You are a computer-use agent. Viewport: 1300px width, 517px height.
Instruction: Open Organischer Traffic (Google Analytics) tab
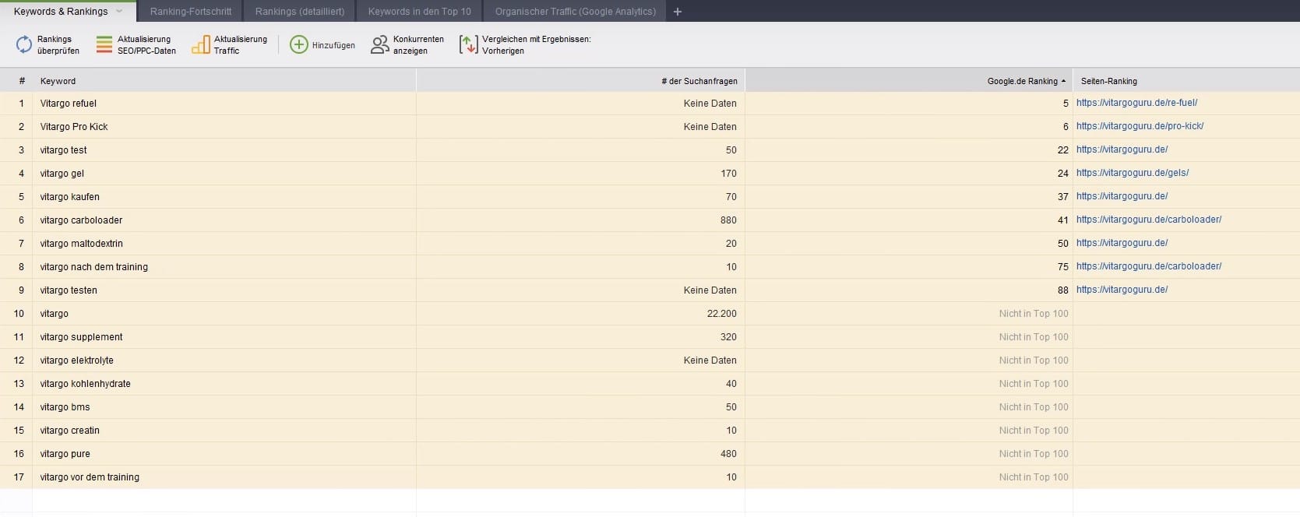pyautogui.click(x=575, y=12)
